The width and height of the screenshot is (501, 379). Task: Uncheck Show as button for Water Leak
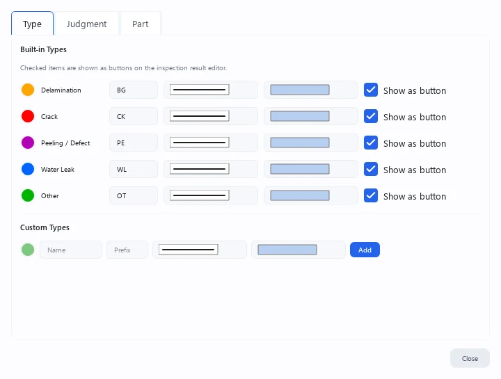point(371,169)
